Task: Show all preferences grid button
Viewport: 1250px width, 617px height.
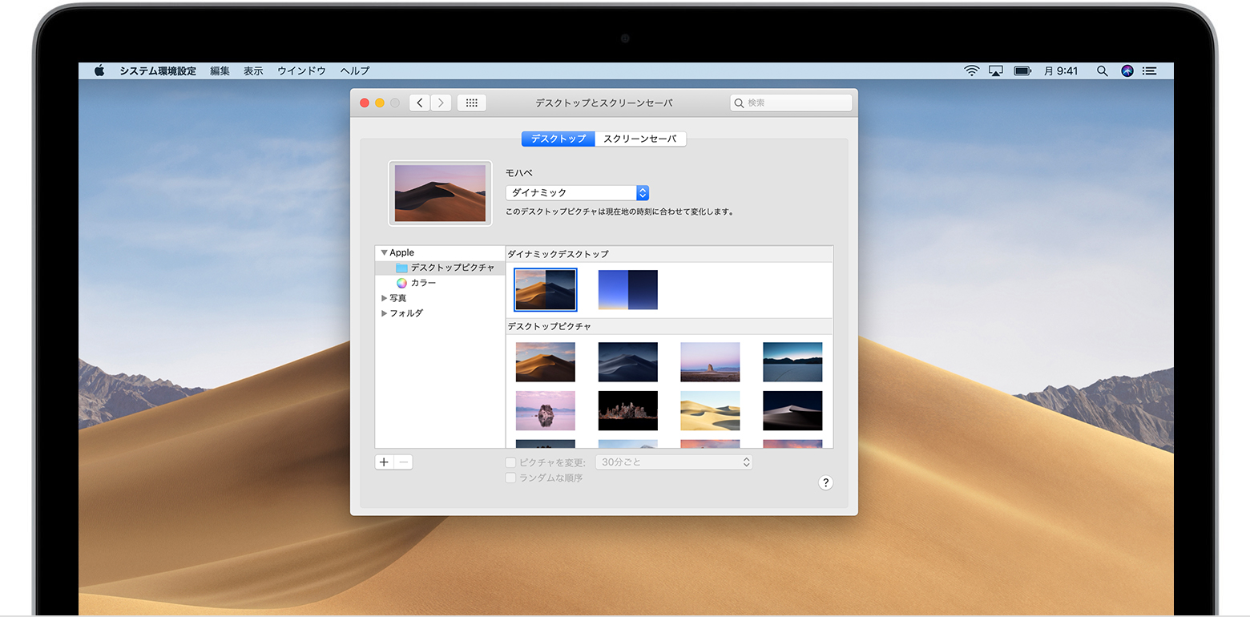Action: pos(471,103)
